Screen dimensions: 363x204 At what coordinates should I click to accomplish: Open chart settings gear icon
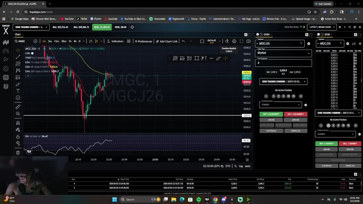pos(234,41)
